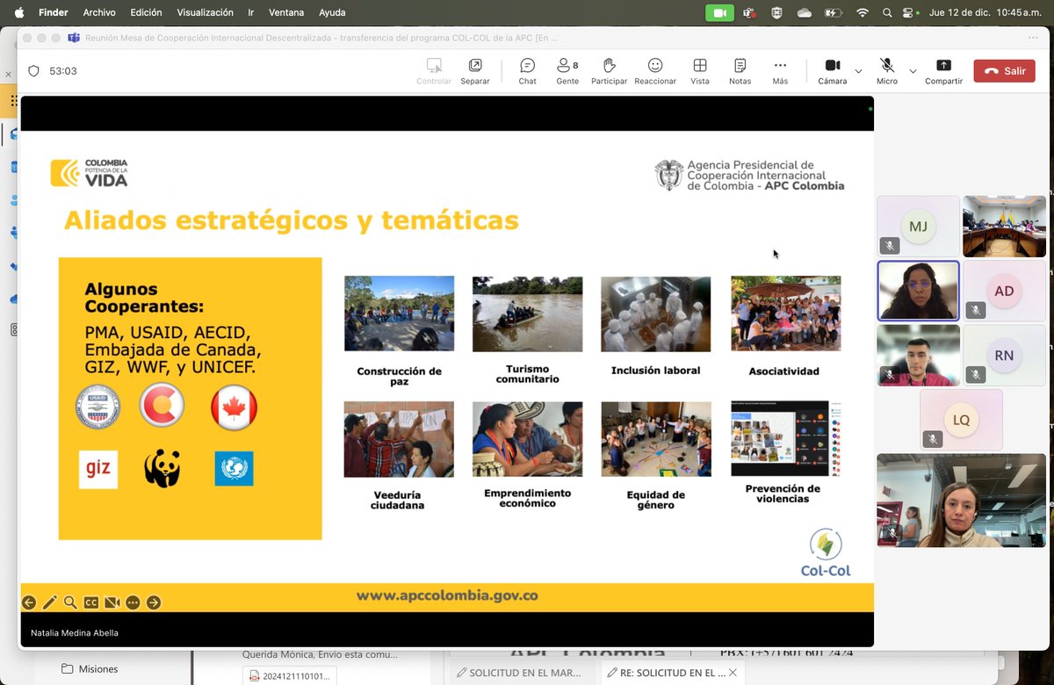Open the Misiones folder in background window
Viewport: 1054px width, 685px height.
point(89,668)
